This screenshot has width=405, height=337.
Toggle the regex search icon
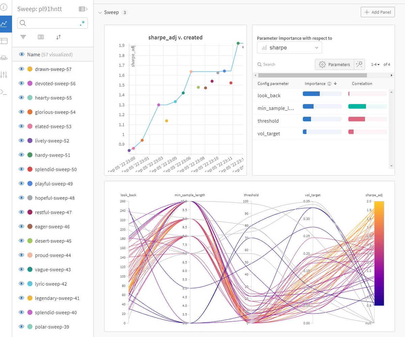[x=82, y=23]
